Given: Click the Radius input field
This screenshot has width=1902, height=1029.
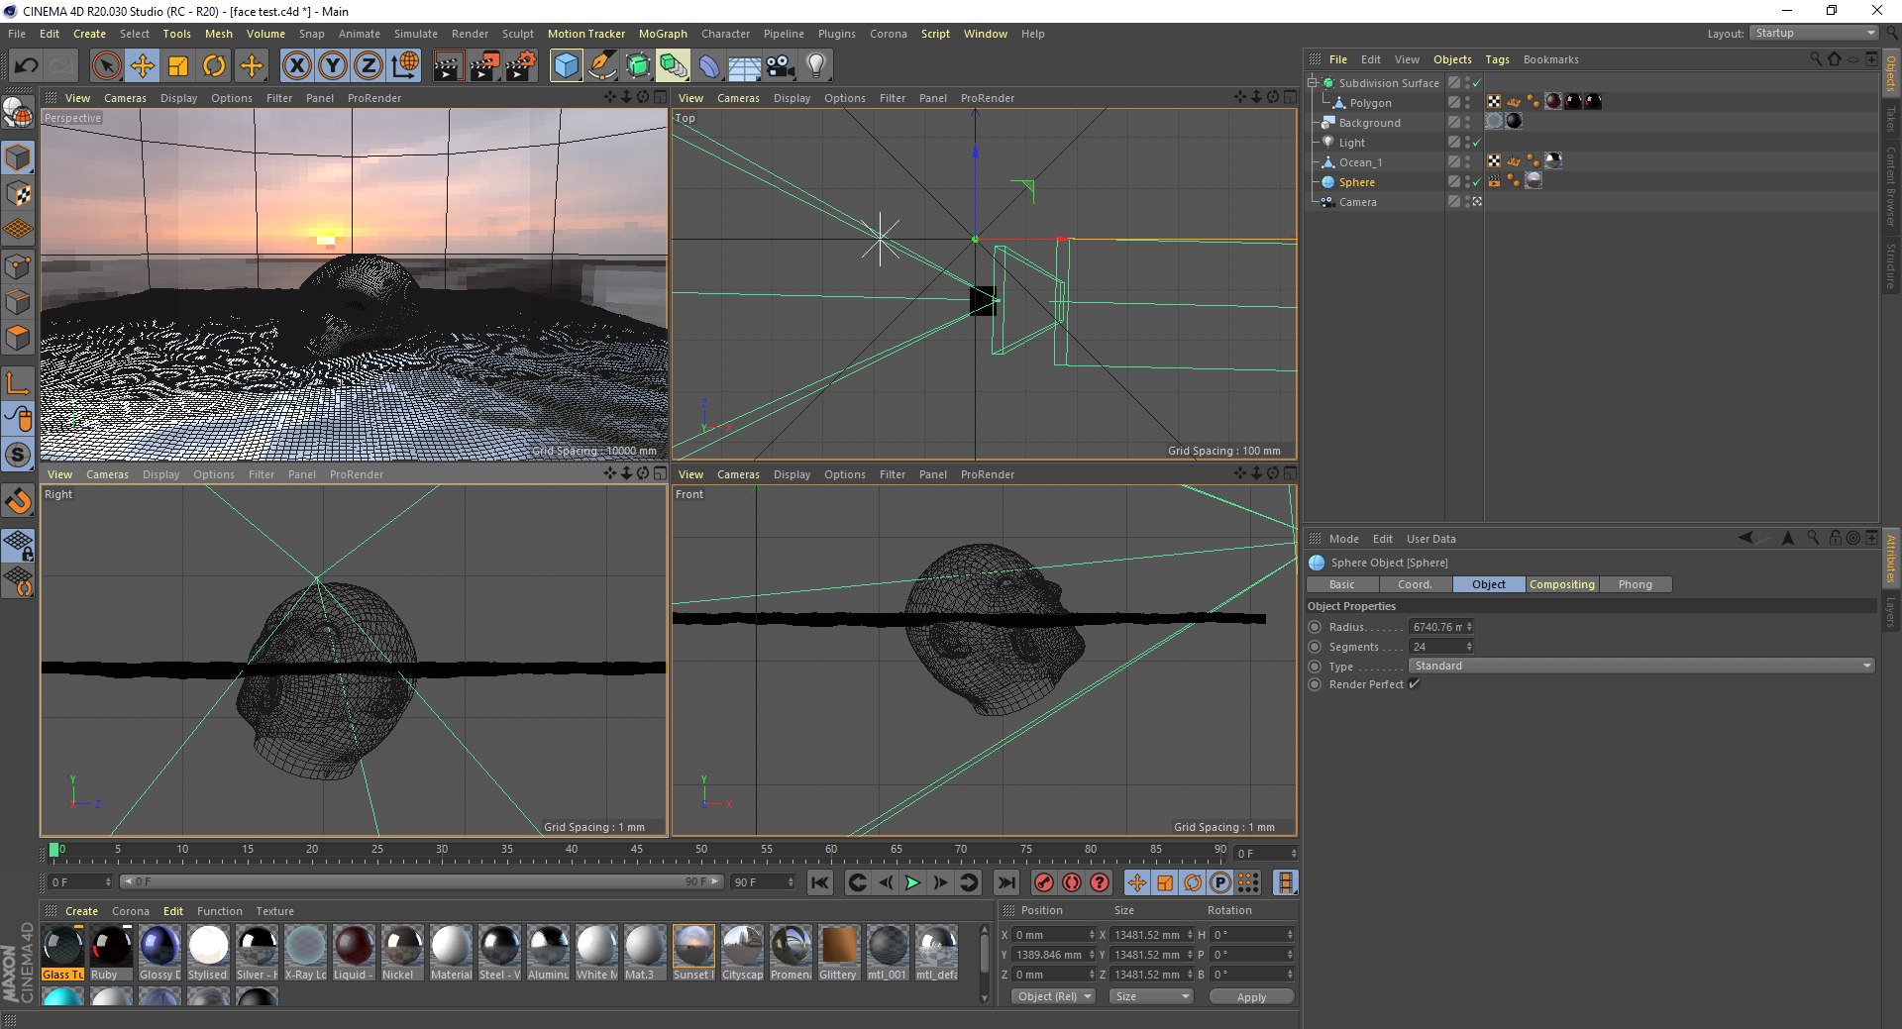Looking at the screenshot, I should [1436, 627].
